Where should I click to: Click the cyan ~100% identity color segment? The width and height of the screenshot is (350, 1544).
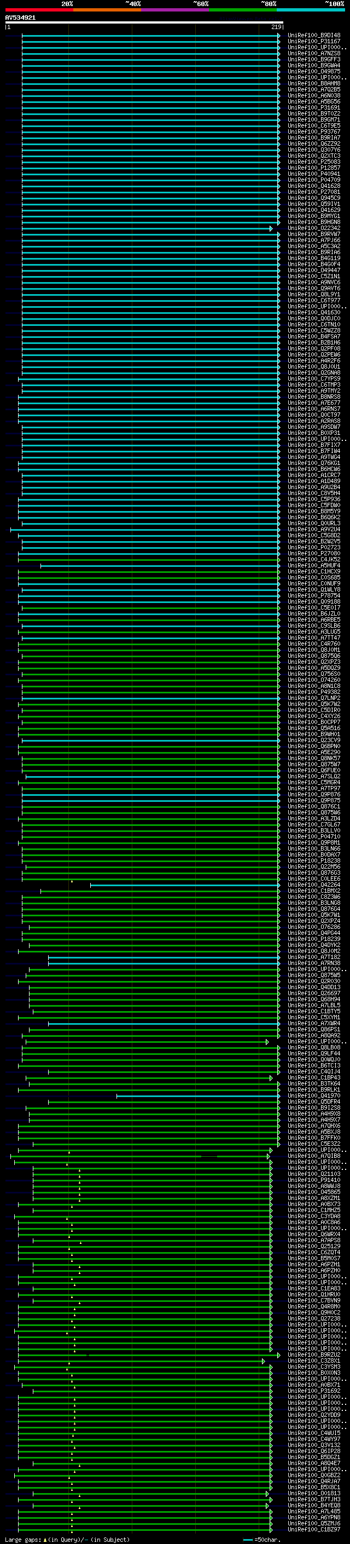pyautogui.click(x=311, y=10)
